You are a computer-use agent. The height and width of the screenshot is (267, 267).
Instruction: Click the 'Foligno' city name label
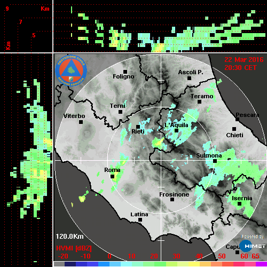click(x=123, y=76)
